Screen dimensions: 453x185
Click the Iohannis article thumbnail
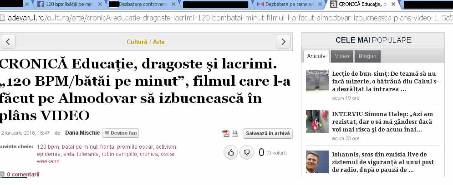tap(317, 162)
